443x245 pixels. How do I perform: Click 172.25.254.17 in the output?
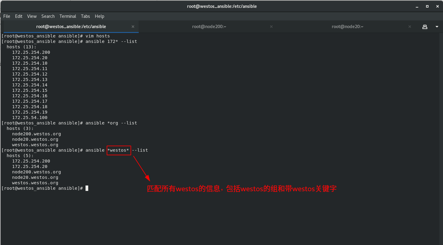(x=30, y=101)
